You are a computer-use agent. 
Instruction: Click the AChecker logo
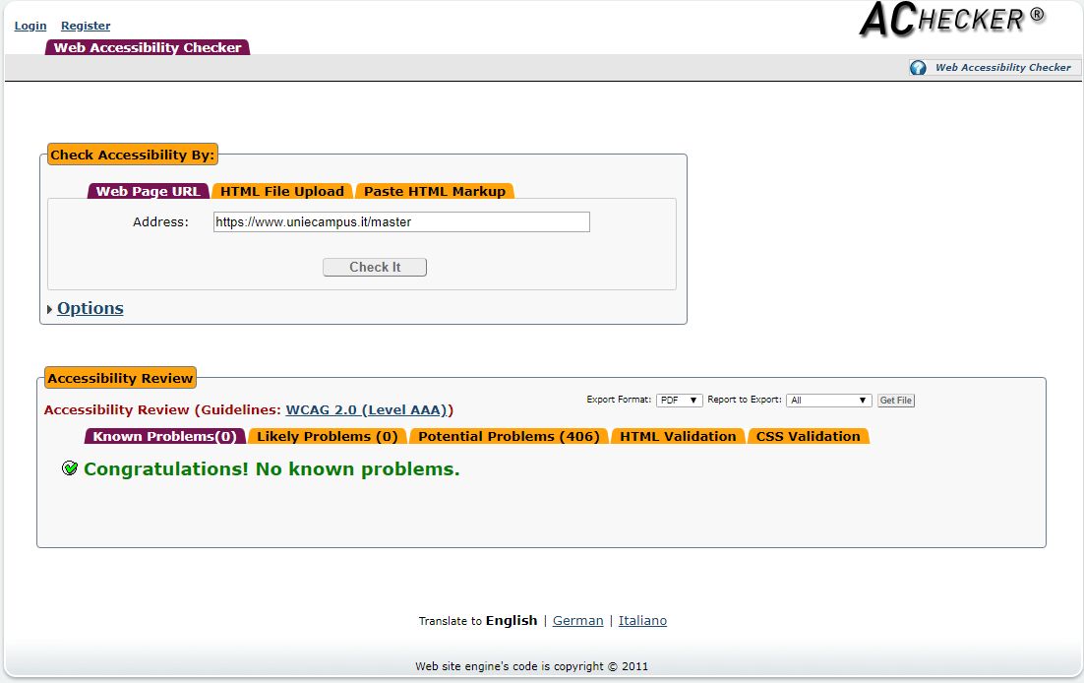(x=951, y=21)
